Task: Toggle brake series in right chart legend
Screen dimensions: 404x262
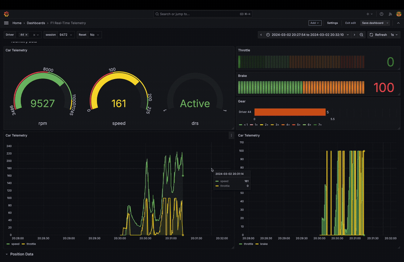Action: pos(261,244)
